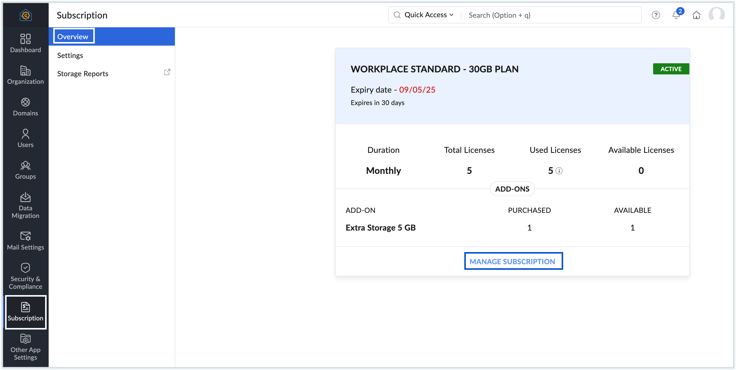
Task: Open the Overview tab
Action: [73, 36]
